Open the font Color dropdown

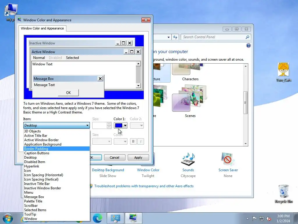click(x=120, y=141)
